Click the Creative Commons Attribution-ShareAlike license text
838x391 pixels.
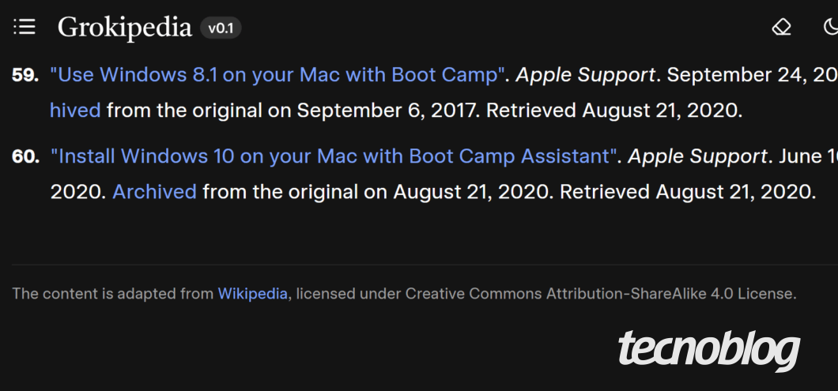601,294
